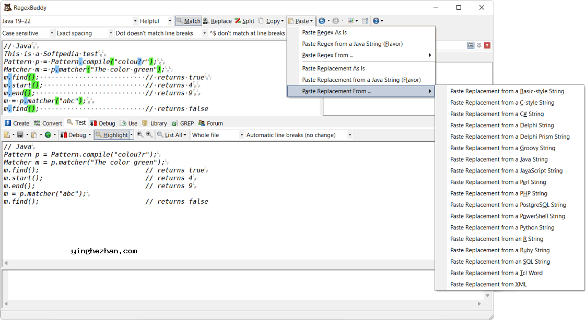Choose Paste Replacement from XML
This screenshot has width=586, height=320.
488,284
